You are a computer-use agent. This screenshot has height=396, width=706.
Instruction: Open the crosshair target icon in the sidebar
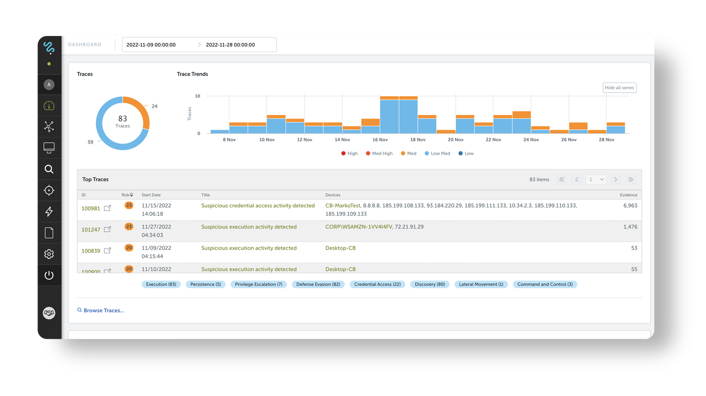pos(49,190)
